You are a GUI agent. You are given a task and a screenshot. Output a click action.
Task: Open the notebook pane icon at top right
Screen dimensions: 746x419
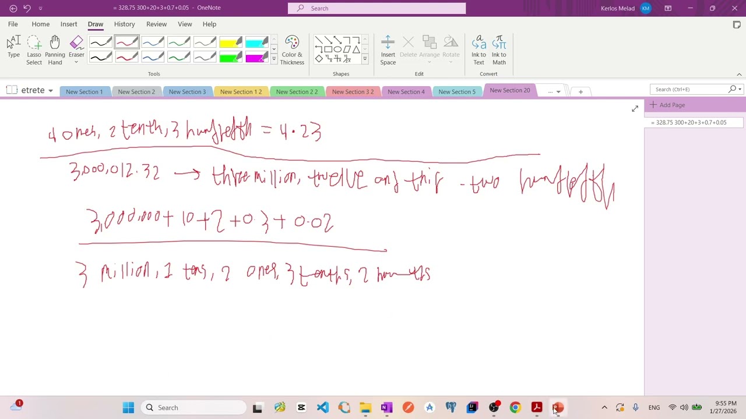pyautogui.click(x=737, y=24)
